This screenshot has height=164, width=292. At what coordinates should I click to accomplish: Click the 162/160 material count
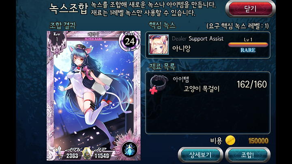[252, 84]
